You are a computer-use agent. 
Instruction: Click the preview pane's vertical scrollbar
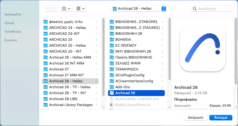pos(236,51)
